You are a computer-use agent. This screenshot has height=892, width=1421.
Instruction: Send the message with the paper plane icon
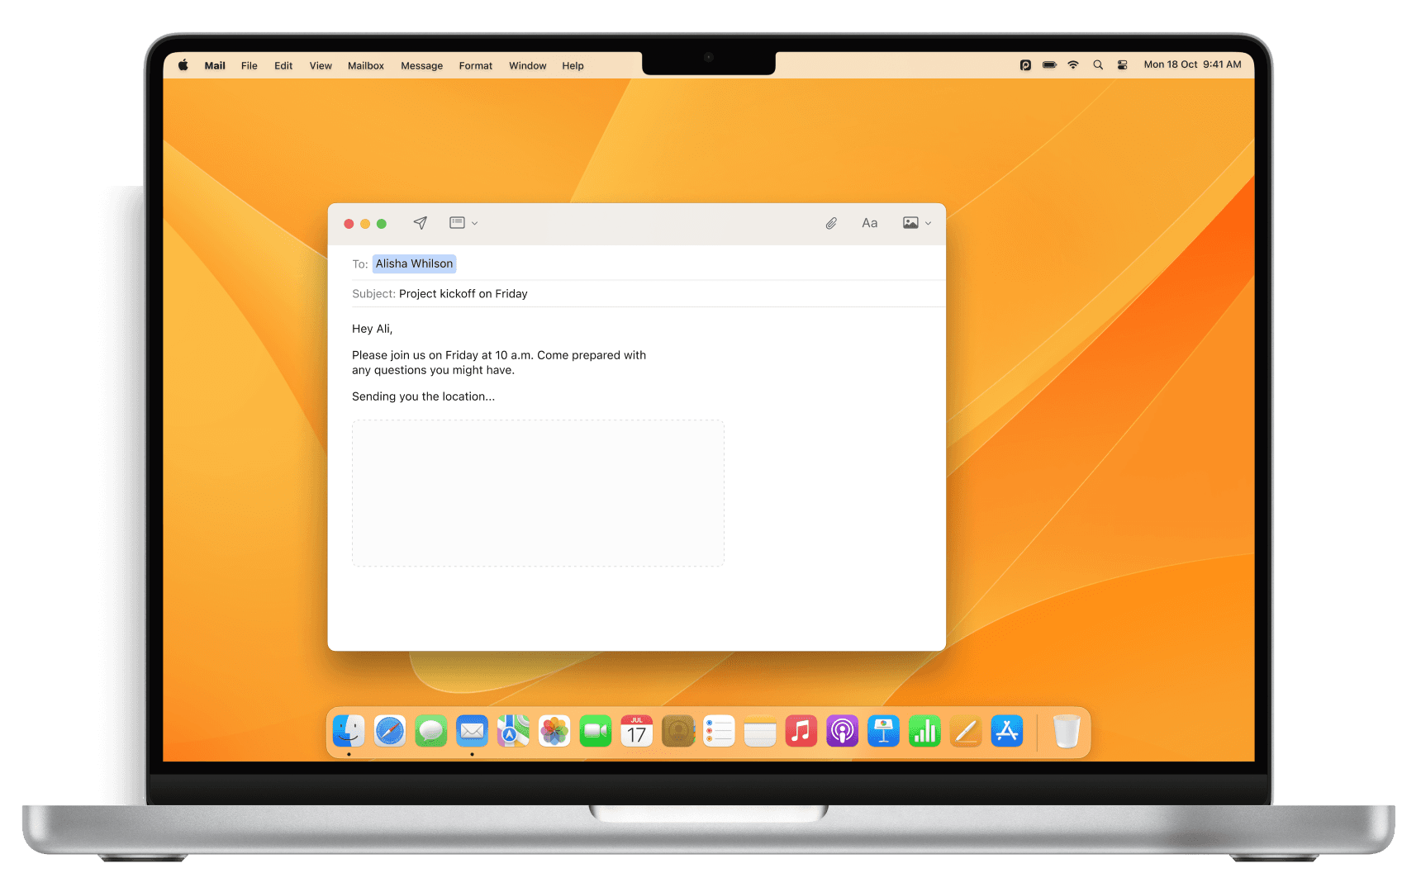pos(420,223)
